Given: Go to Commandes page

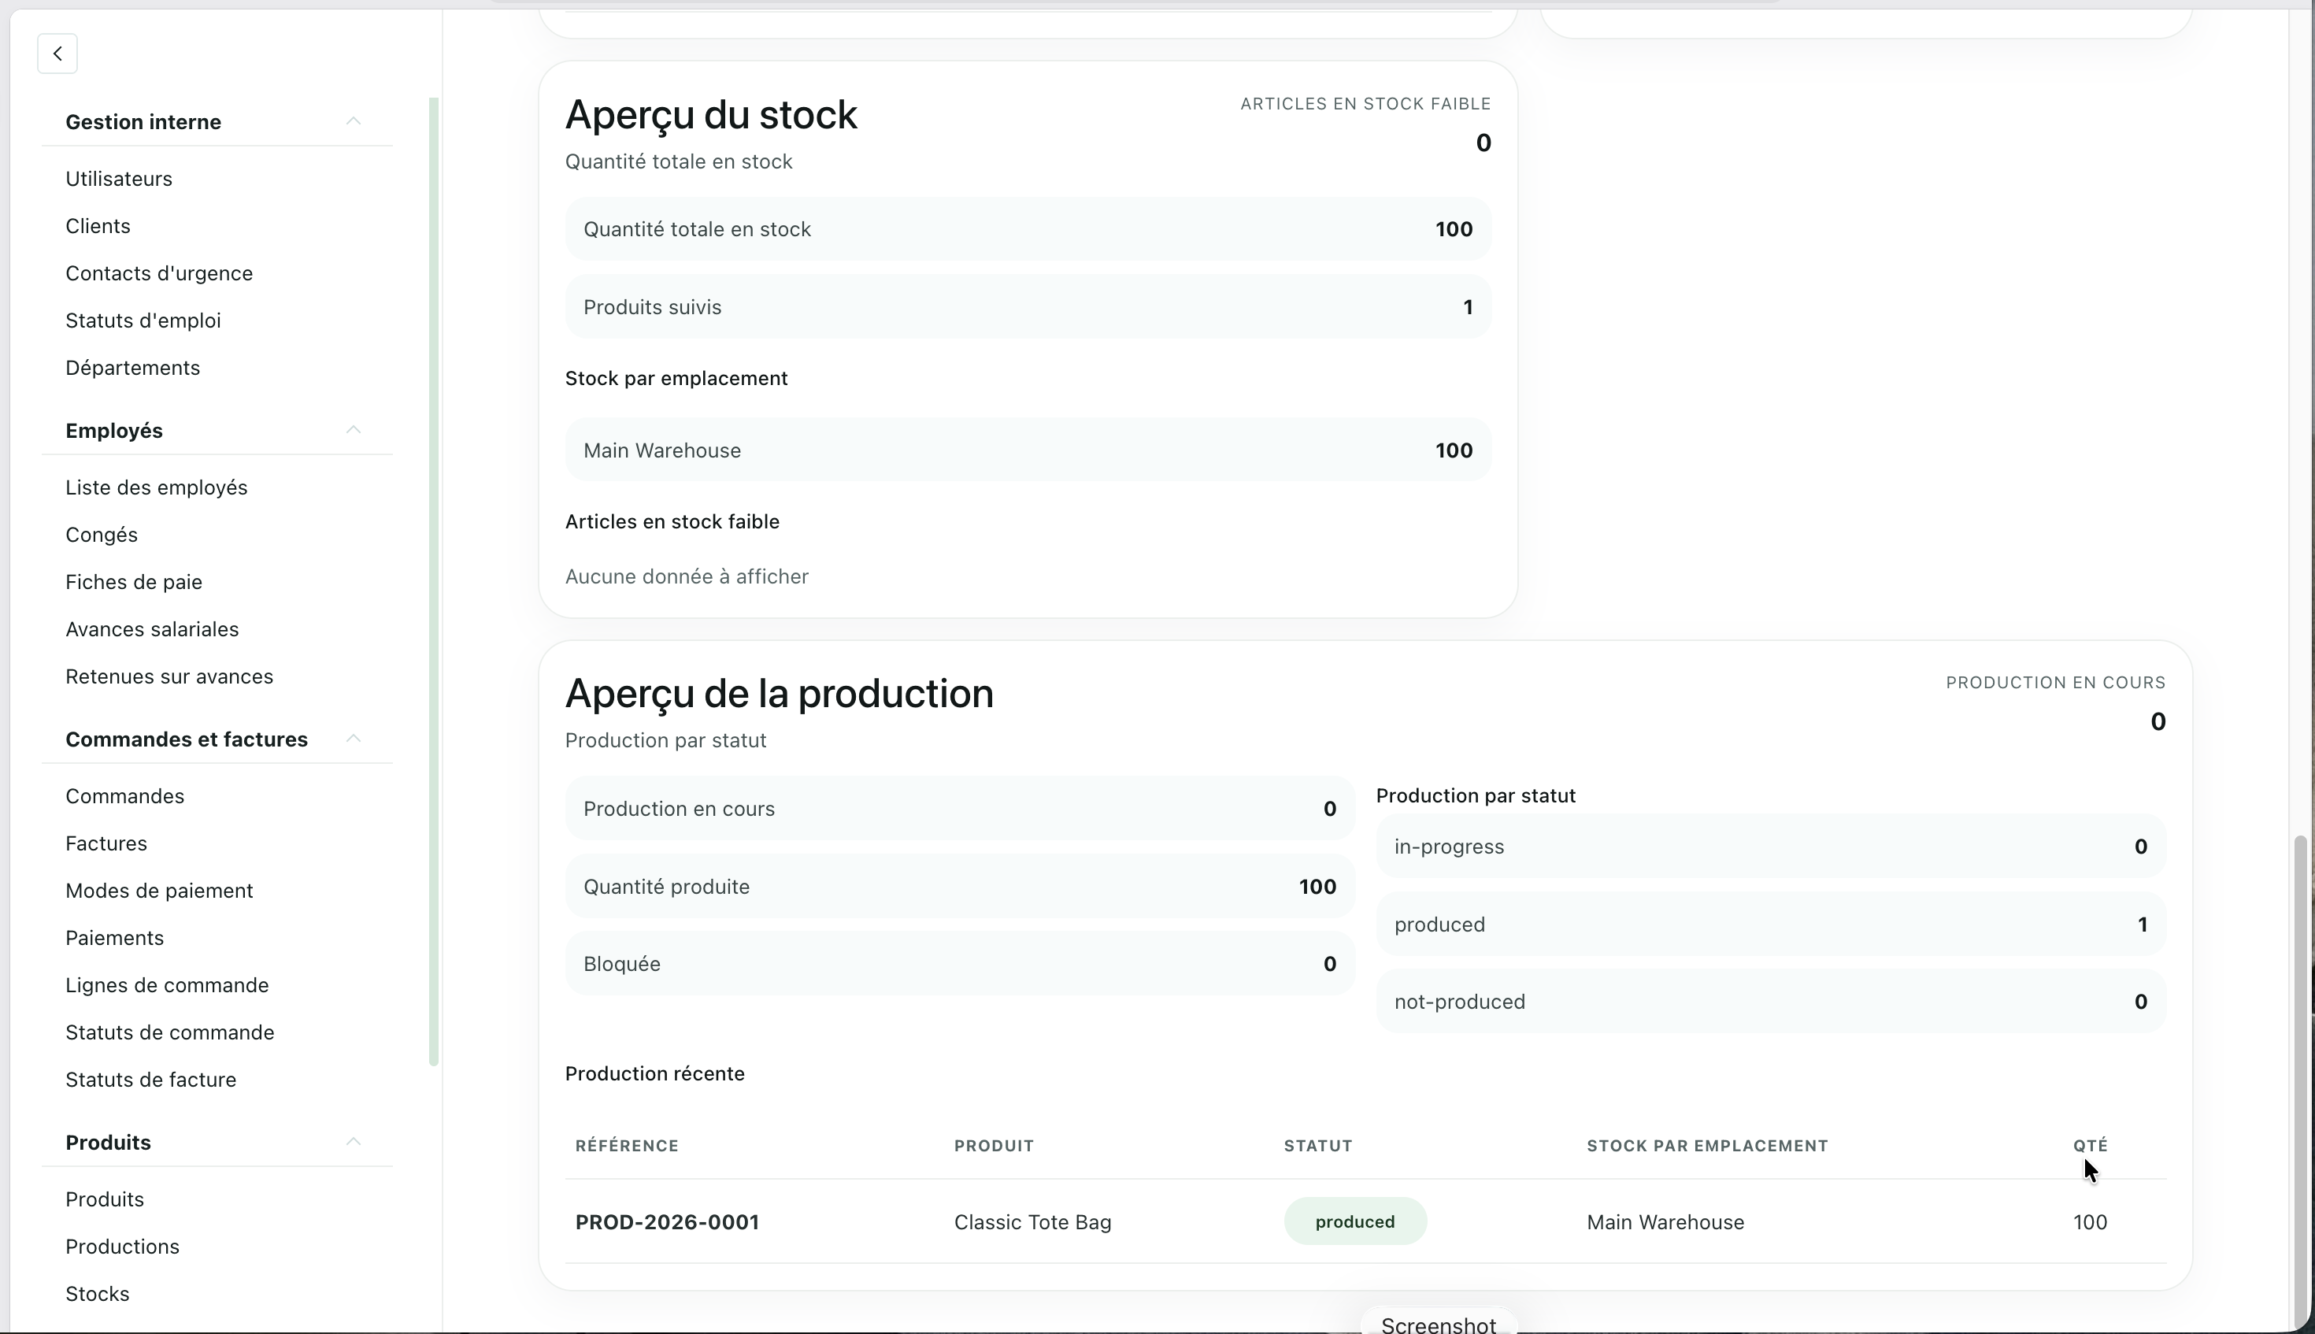Looking at the screenshot, I should coord(124,796).
